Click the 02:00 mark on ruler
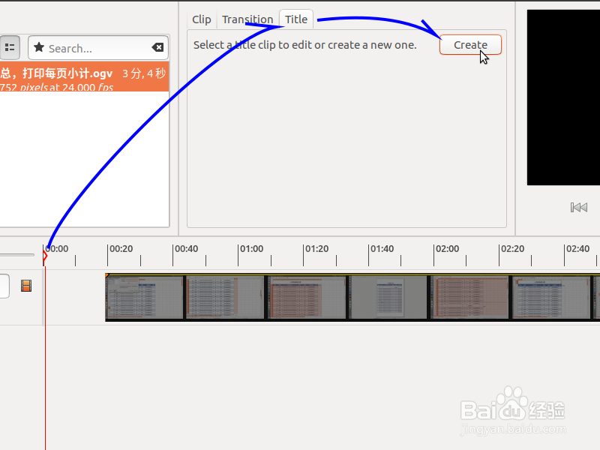Screen dimensions: 600x450 click(x=447, y=249)
